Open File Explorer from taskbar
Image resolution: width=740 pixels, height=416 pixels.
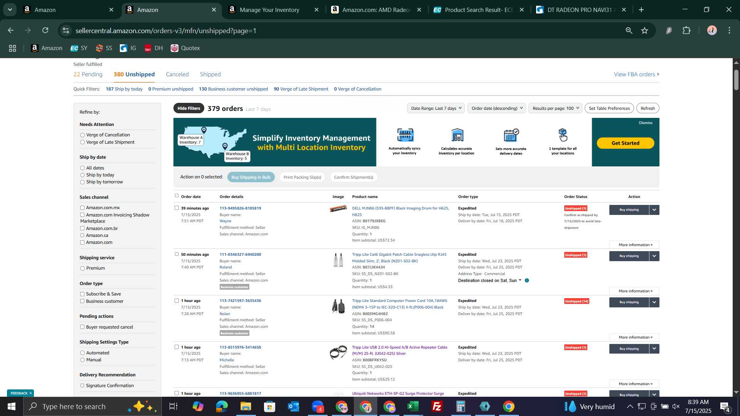(246, 406)
